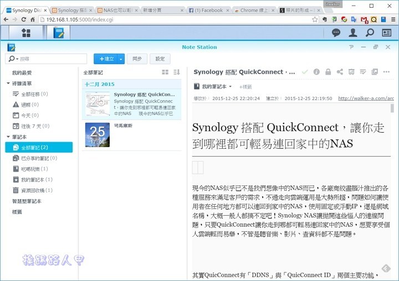Viewport: 399px width, 281px height.
Task: Click the green checkmark saved-status icon
Action: tap(305, 72)
